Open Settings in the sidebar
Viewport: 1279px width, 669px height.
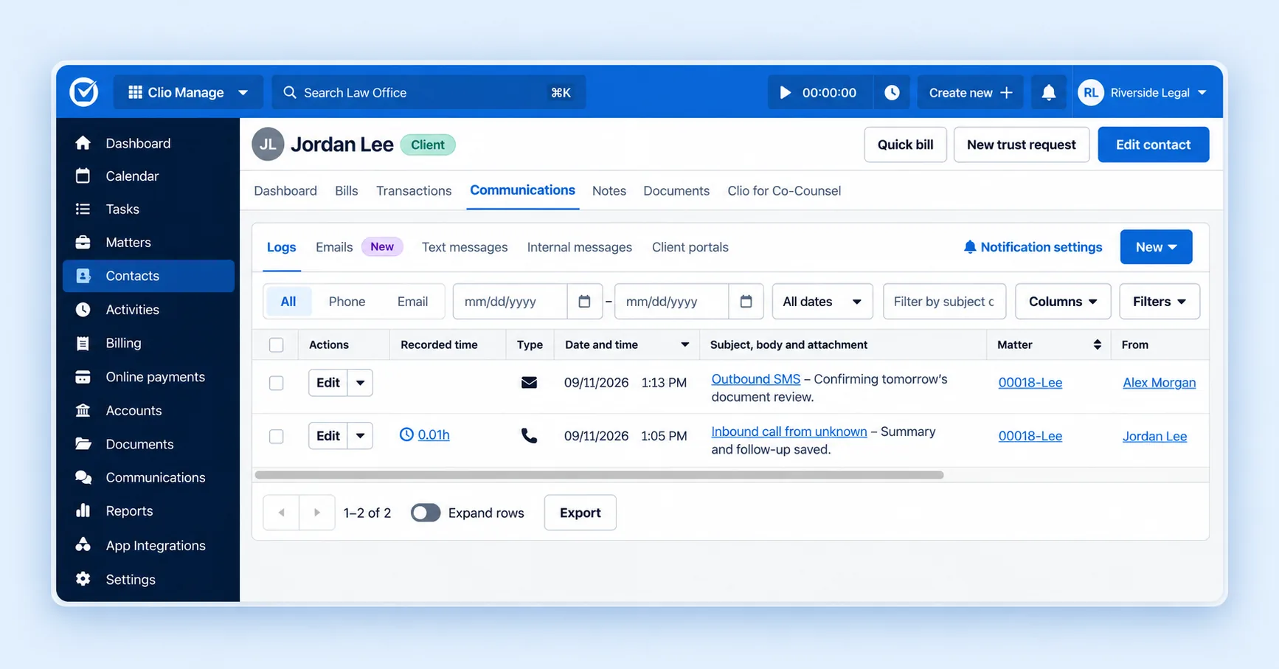tap(148, 580)
